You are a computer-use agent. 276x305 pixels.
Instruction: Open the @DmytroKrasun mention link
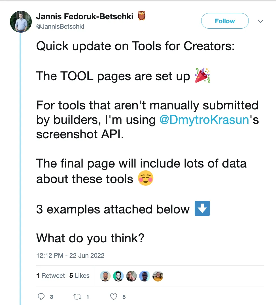coord(204,120)
